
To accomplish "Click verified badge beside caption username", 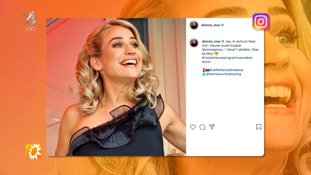I will coord(223,41).
